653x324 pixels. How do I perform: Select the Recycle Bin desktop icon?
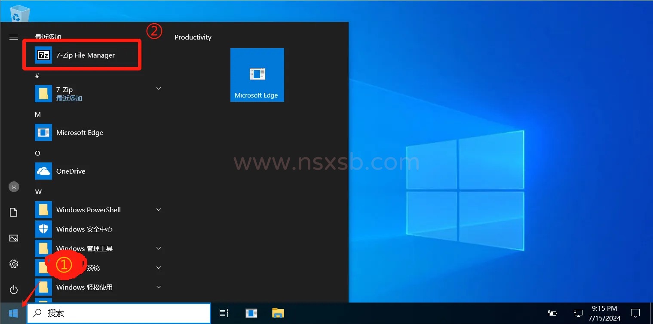coord(20,13)
